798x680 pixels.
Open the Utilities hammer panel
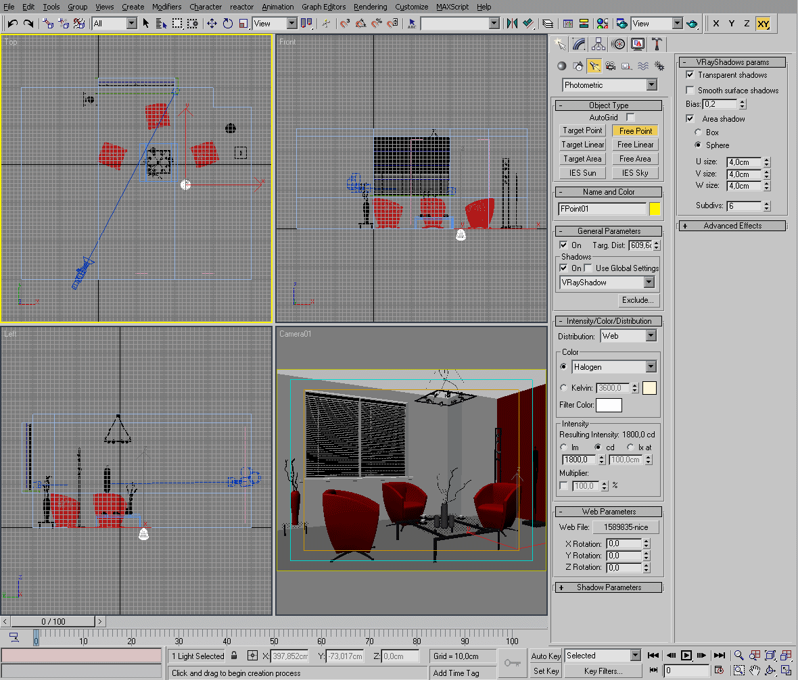657,44
